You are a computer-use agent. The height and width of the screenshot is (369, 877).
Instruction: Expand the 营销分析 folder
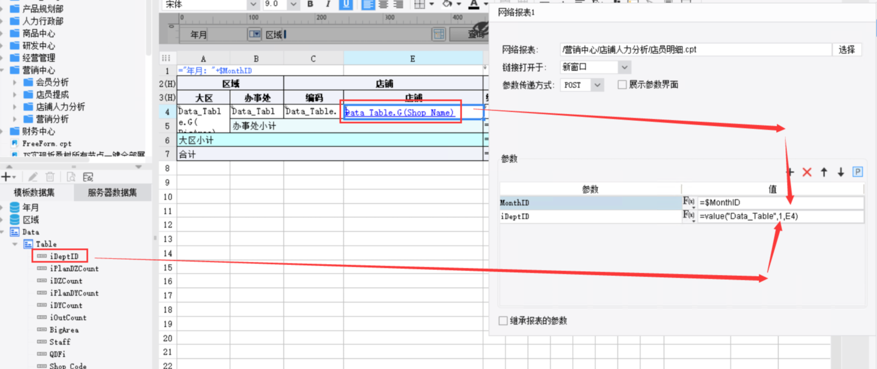click(x=15, y=119)
